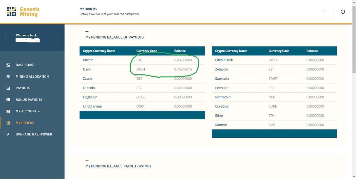The height and width of the screenshot is (179, 356).
Task: Open the notifications bell icon
Action: (x=323, y=12)
